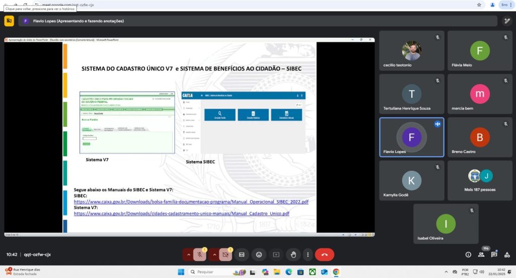Open the SIBEC manual PDF link

[191, 201]
